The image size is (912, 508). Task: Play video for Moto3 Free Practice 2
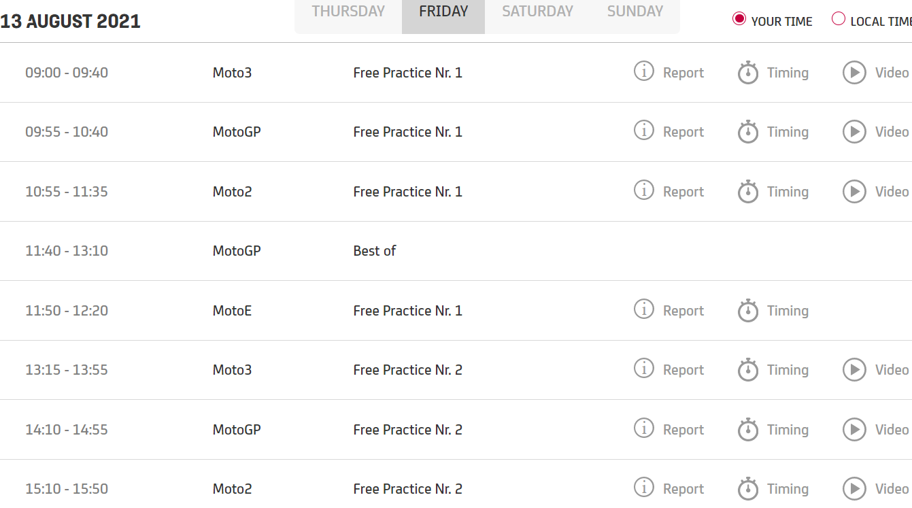[854, 370]
